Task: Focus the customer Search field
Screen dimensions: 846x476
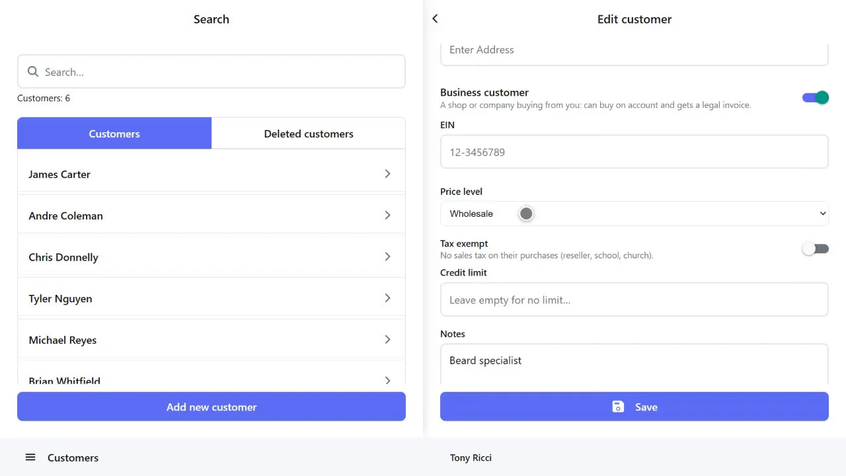Action: [x=211, y=71]
